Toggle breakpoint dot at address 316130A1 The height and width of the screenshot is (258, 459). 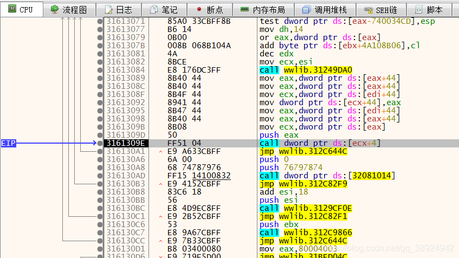[100, 151]
